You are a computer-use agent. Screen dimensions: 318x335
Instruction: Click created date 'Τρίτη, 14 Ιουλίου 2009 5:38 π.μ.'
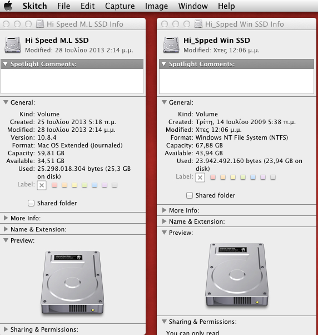tap(246, 122)
